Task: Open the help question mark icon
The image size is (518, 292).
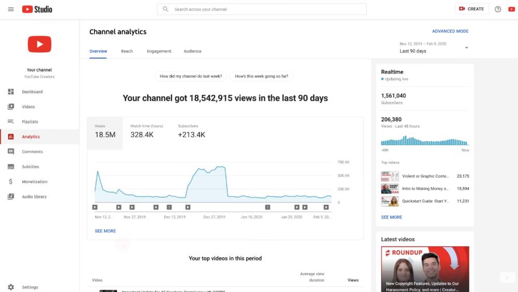Action: pyautogui.click(x=497, y=9)
